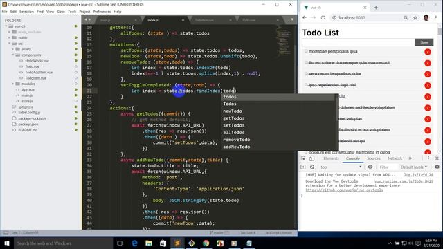Open new browser tab
The height and width of the screenshot is (249, 443).
376,8
